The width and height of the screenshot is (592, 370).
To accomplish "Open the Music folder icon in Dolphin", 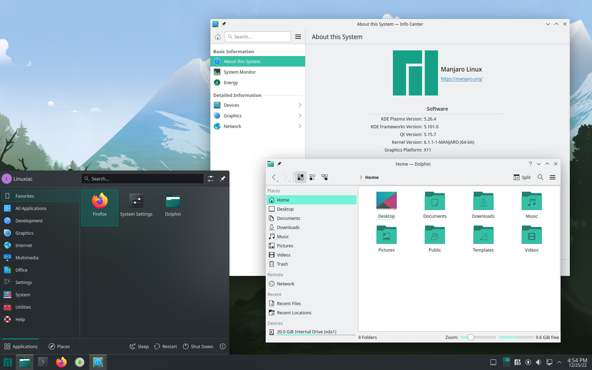I will click(x=532, y=205).
